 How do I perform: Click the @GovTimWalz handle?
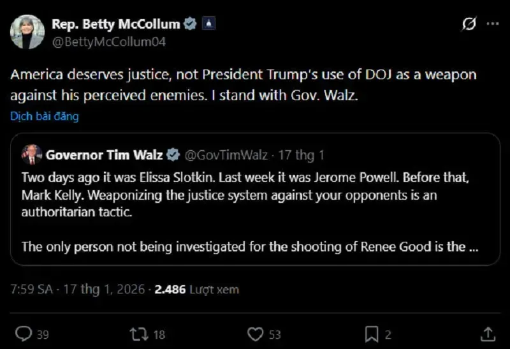click(226, 155)
